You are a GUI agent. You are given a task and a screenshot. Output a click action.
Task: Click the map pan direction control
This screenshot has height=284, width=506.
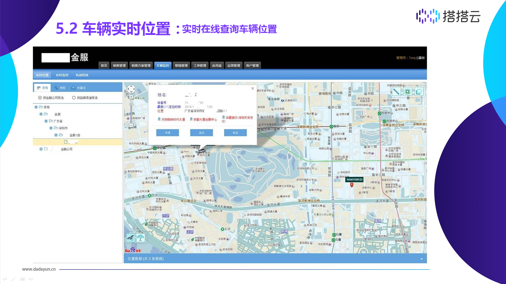[131, 89]
